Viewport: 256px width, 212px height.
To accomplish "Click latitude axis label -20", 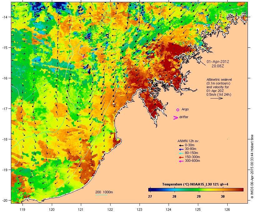I will (x=5, y=200).
